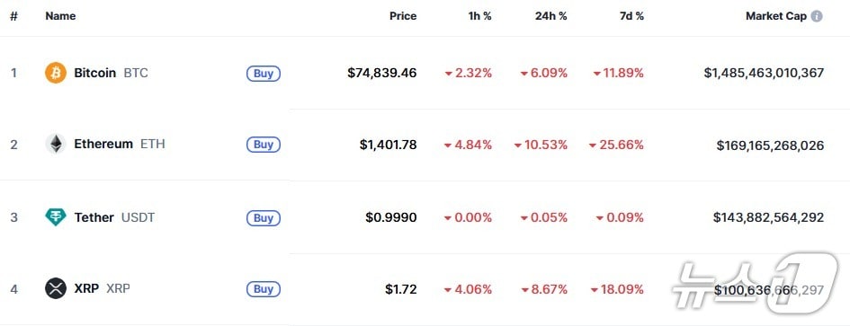Click the XRP black logo icon
The image size is (850, 326).
coord(55,288)
